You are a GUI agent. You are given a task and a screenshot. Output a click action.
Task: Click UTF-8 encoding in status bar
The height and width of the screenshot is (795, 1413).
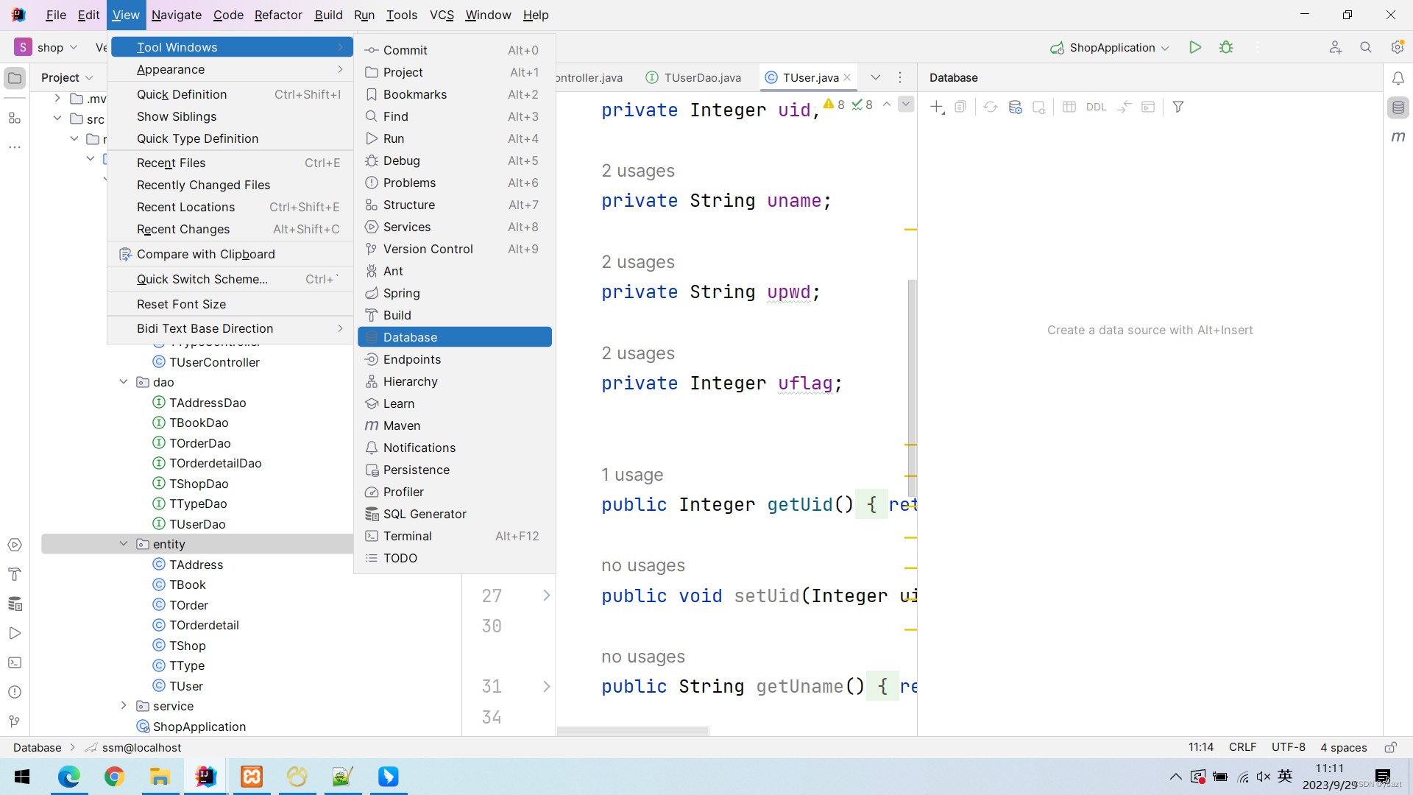[1288, 747]
